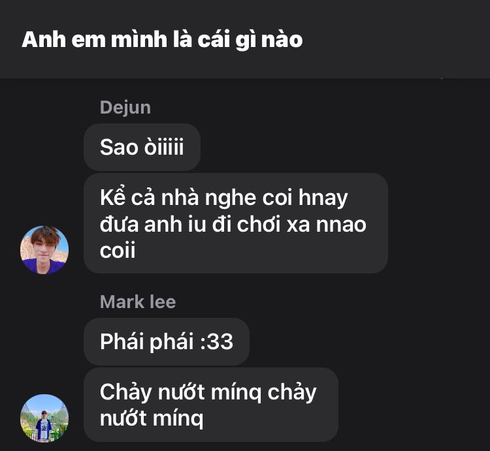Click the chat header bar
The height and width of the screenshot is (451, 490).
pyautogui.click(x=245, y=39)
